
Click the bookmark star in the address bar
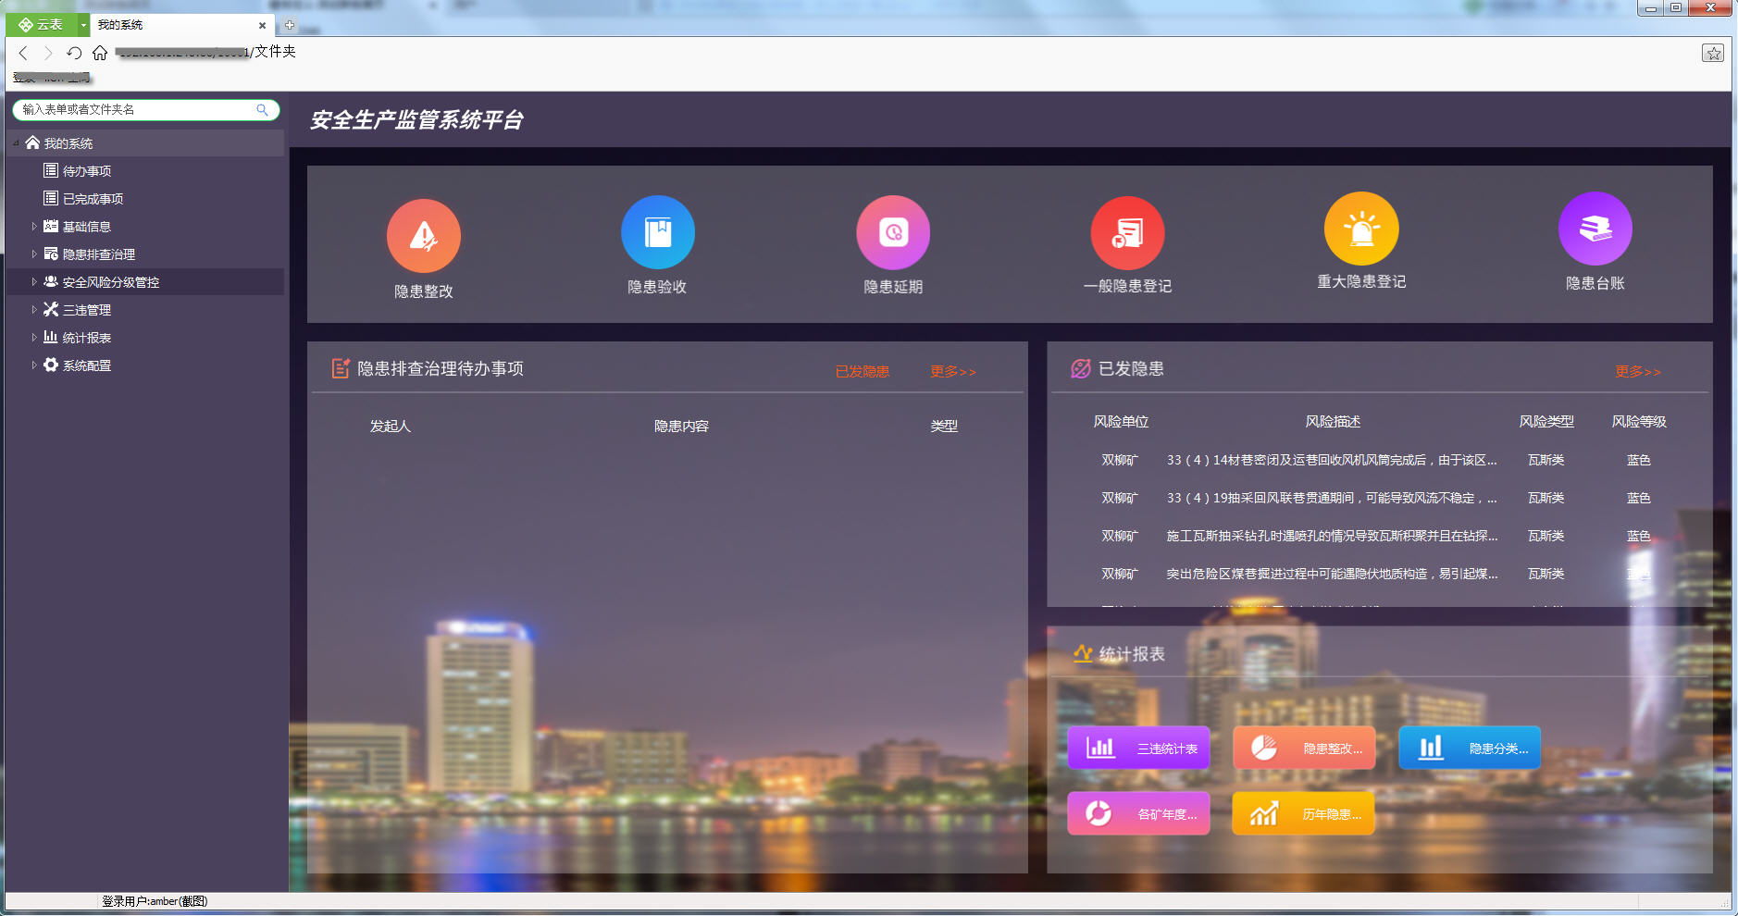[1713, 53]
